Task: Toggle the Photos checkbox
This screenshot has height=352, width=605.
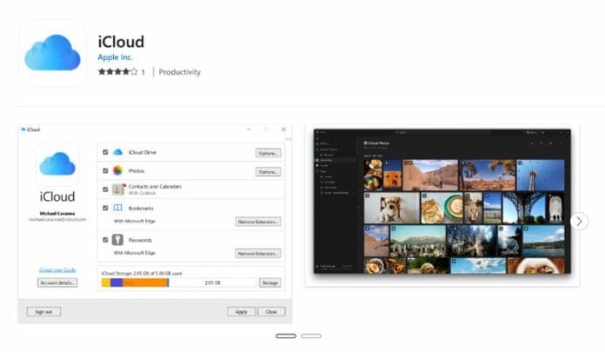Action: pyautogui.click(x=105, y=171)
